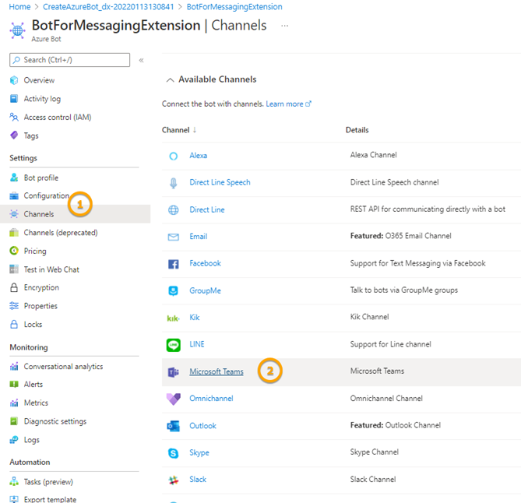This screenshot has height=503, width=521.
Task: Click the Email envelope icon
Action: point(174,237)
